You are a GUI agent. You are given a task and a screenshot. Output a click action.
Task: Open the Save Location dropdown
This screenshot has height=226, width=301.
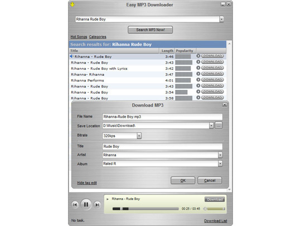[x=211, y=126]
